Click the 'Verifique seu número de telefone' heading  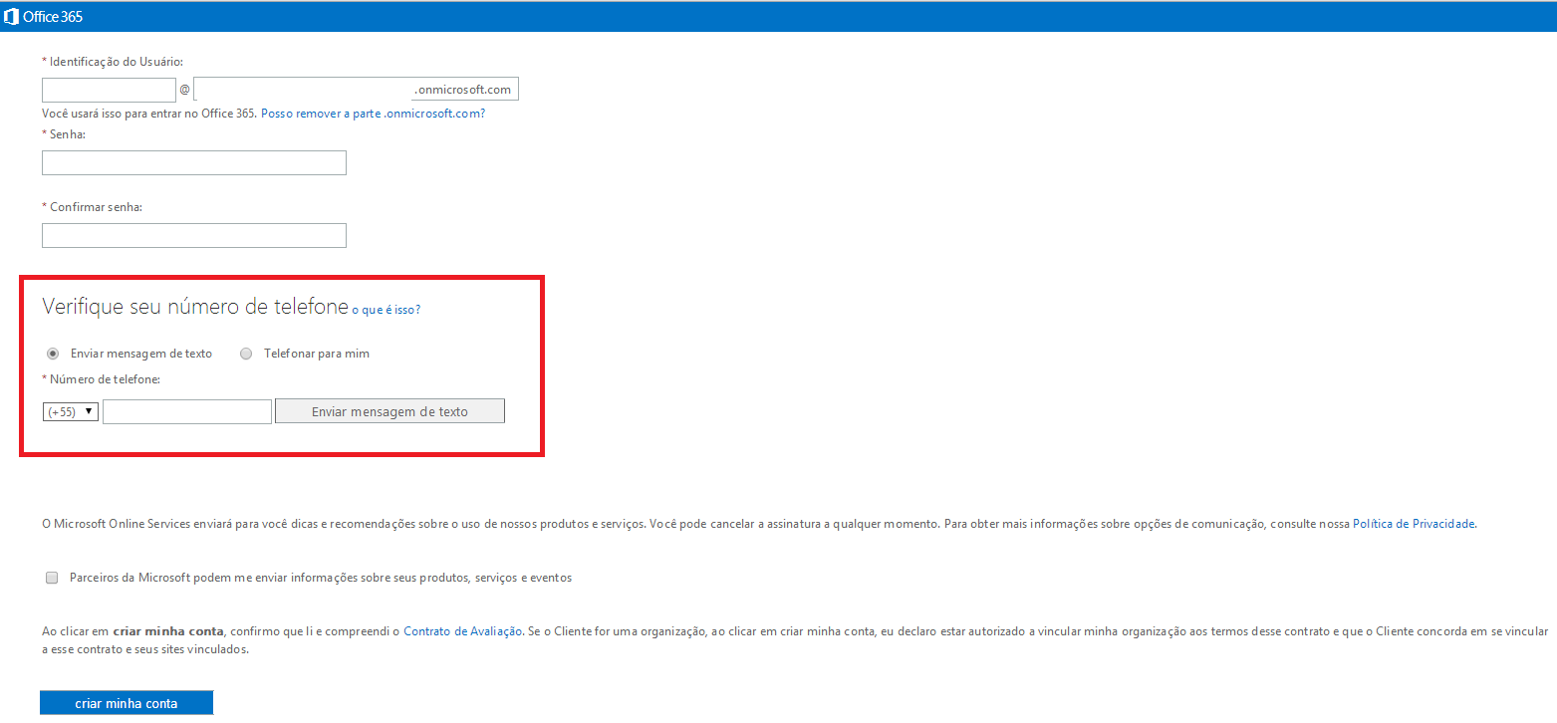195,307
